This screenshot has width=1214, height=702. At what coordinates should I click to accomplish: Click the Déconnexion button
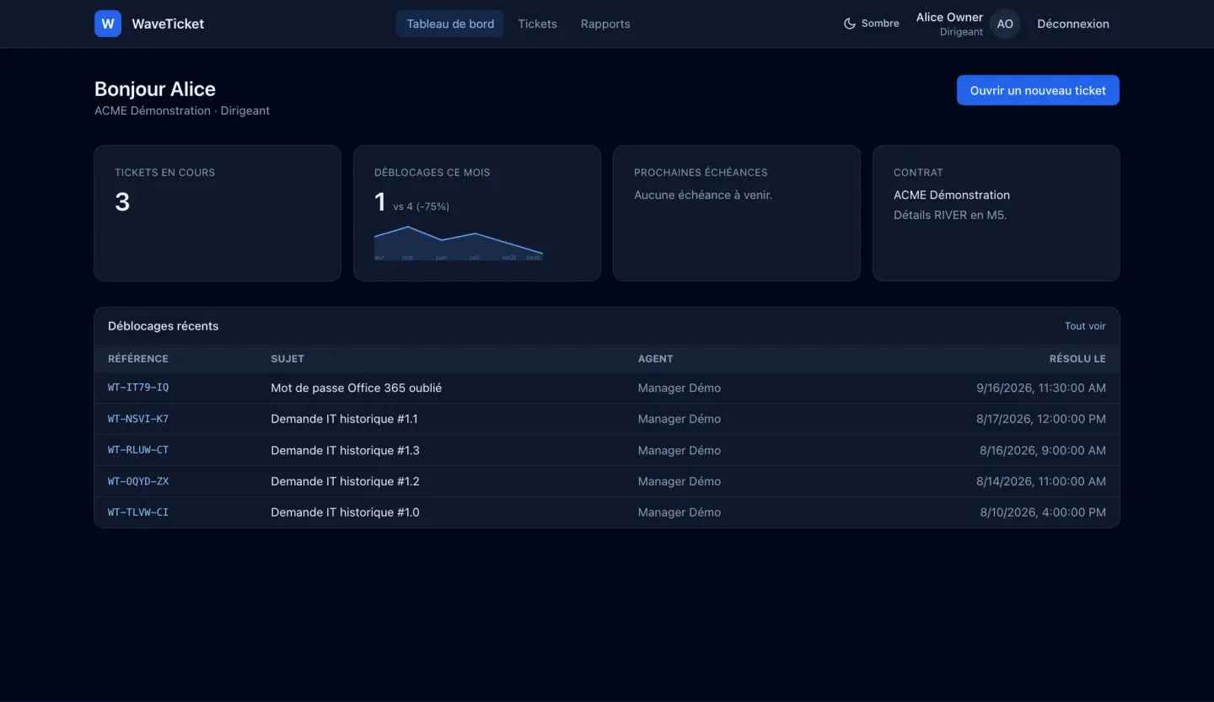pos(1073,24)
